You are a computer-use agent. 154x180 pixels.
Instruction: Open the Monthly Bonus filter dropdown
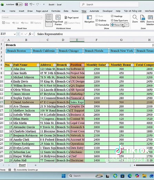pyautogui.click(x=132, y=65)
